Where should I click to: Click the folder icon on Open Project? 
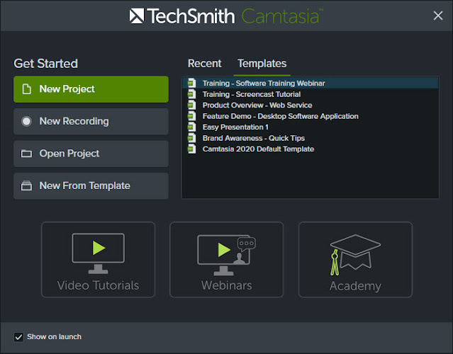(26, 154)
